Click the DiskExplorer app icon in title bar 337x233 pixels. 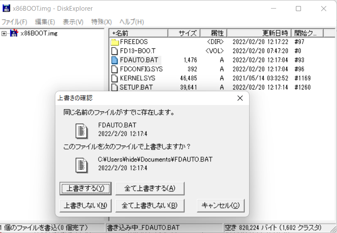pyautogui.click(x=6, y=8)
